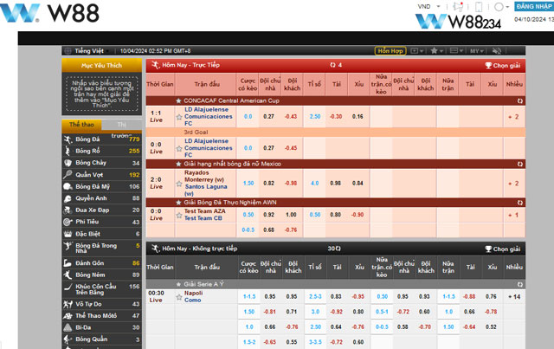Toggle the muted sound speaker icon

click(x=496, y=51)
